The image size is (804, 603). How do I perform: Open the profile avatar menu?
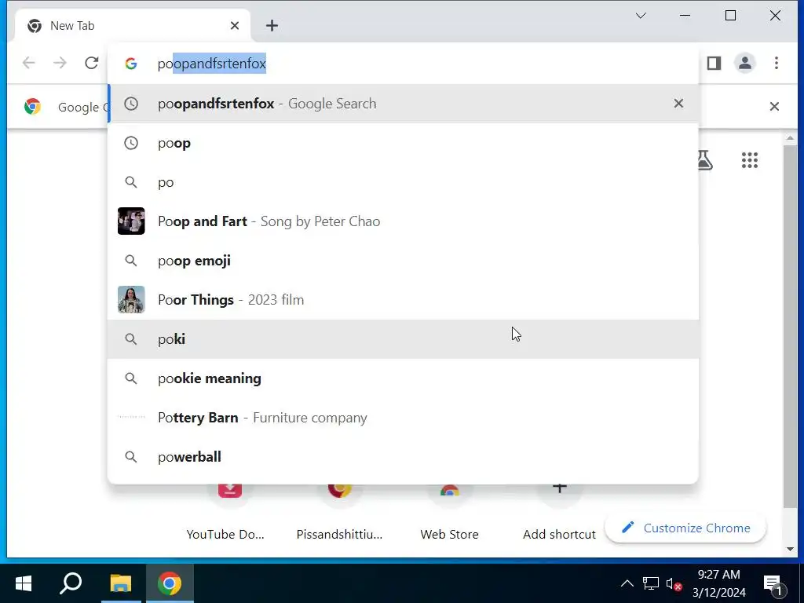pyautogui.click(x=744, y=63)
